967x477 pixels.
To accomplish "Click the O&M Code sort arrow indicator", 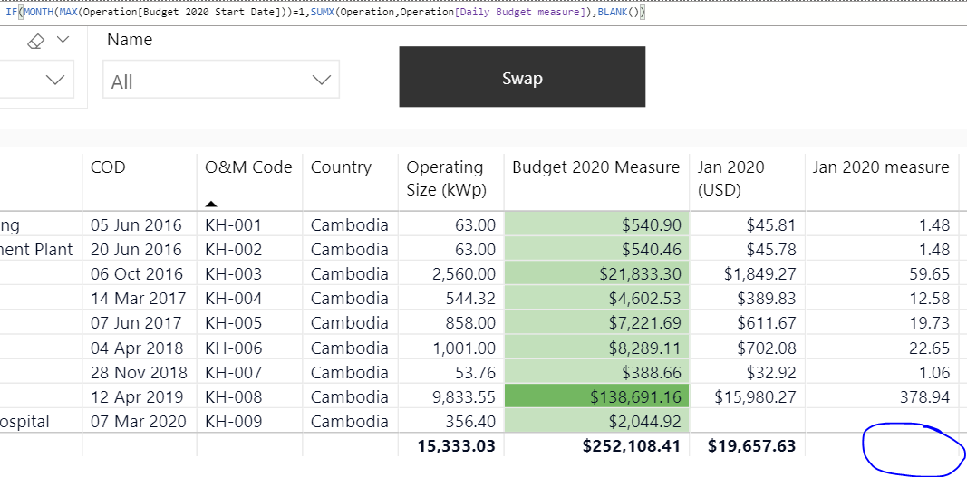I will pyautogui.click(x=211, y=204).
